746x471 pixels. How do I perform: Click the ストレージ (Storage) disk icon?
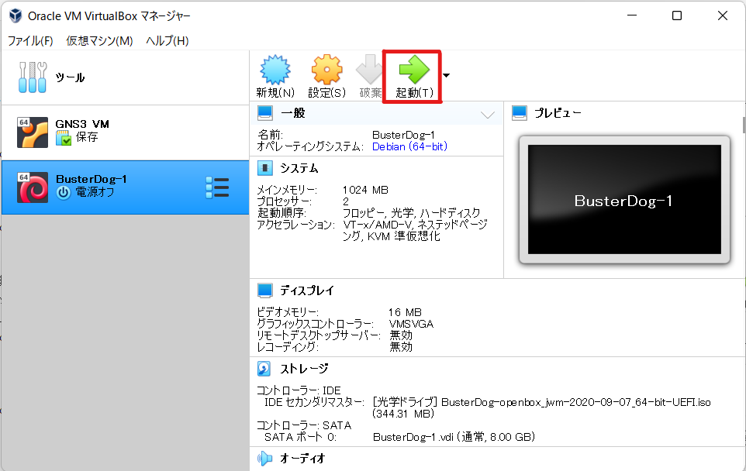(x=264, y=368)
